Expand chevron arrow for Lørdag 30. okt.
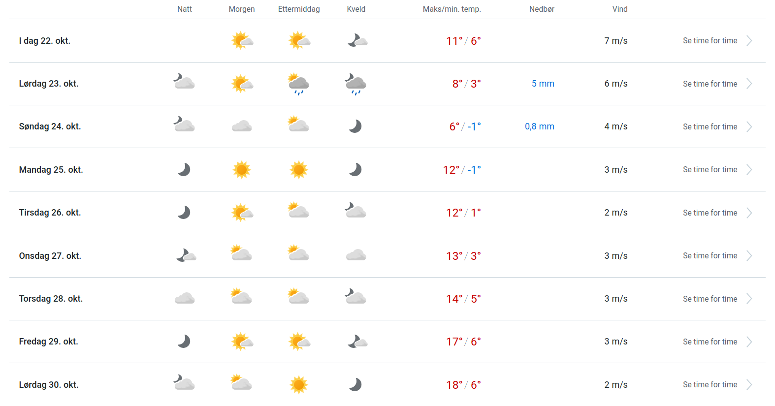Screen dimensions: 775x406 pos(749,385)
